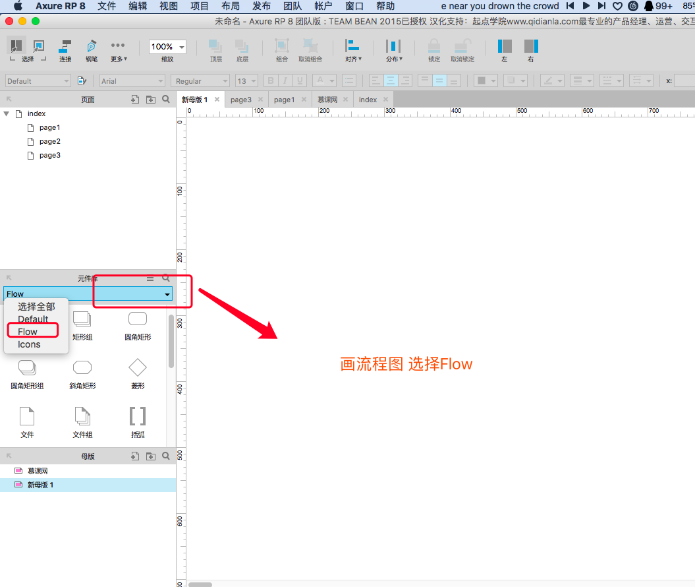Open the Arial font dropdown
The height and width of the screenshot is (587, 695).
(132, 80)
